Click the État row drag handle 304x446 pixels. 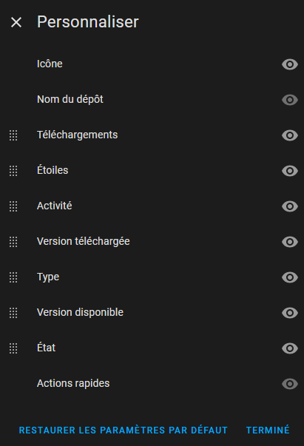(13, 348)
